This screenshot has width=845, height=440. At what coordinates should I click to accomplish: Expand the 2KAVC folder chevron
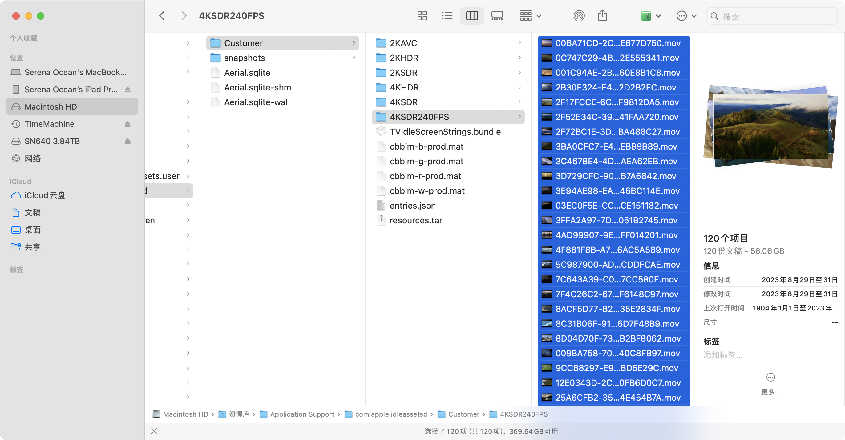point(520,43)
